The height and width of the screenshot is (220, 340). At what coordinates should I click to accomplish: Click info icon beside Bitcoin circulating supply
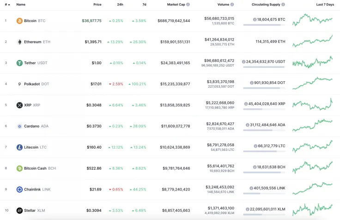coord(255,19)
